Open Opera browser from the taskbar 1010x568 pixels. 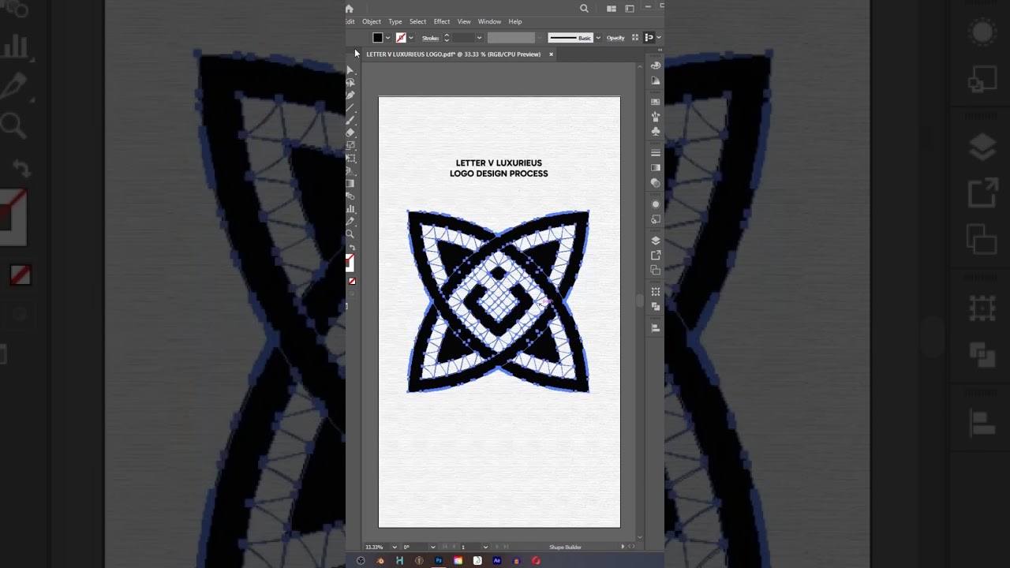(x=536, y=561)
